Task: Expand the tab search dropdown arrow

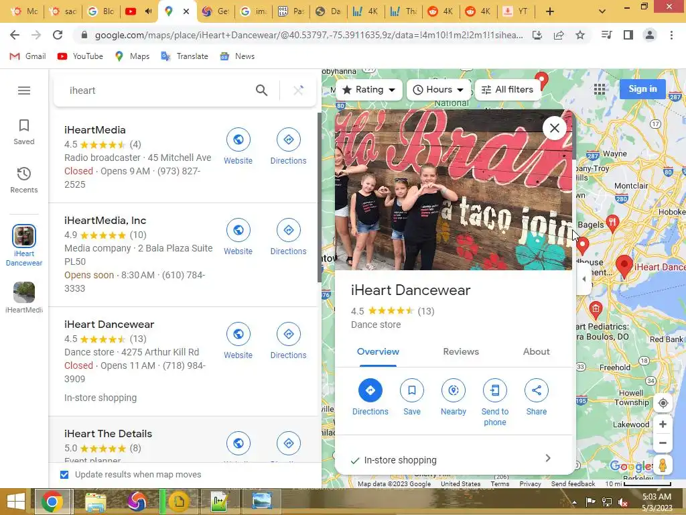Action: (602, 11)
